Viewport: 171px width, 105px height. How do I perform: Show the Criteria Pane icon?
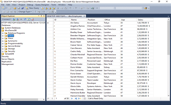tap(8, 12)
